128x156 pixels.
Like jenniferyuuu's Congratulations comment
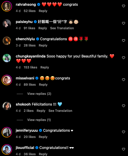123,132
